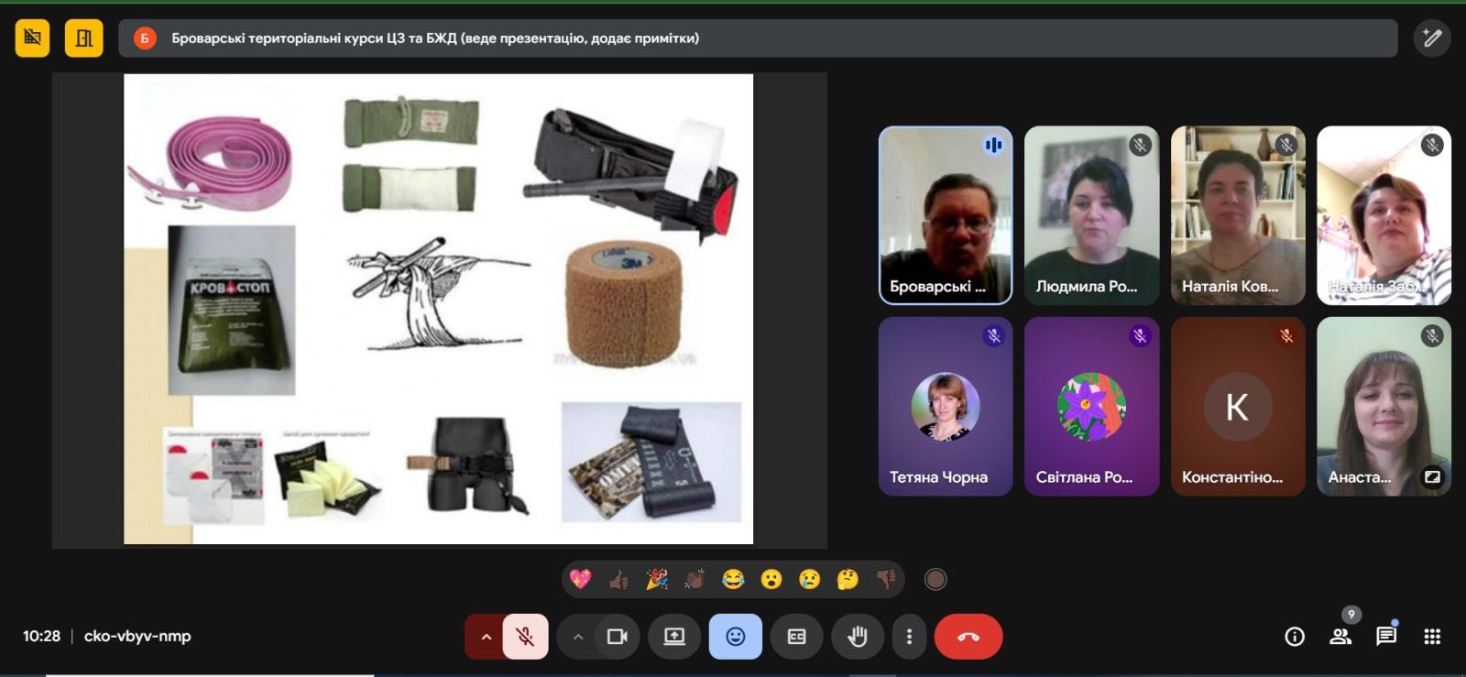Select the Броварські speaker video tile
This screenshot has height=677, width=1466.
coord(946,215)
